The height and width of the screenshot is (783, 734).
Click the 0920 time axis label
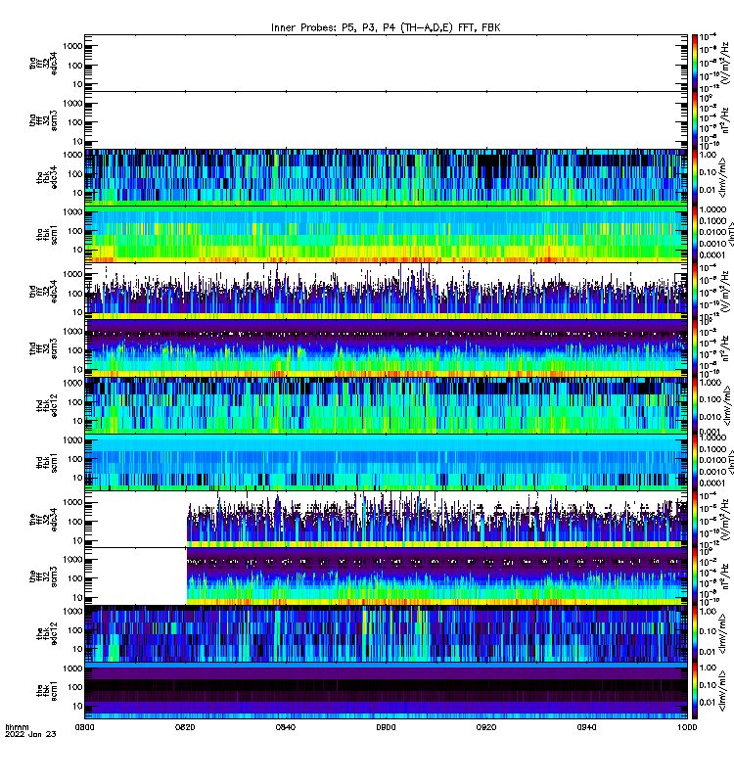(x=485, y=727)
